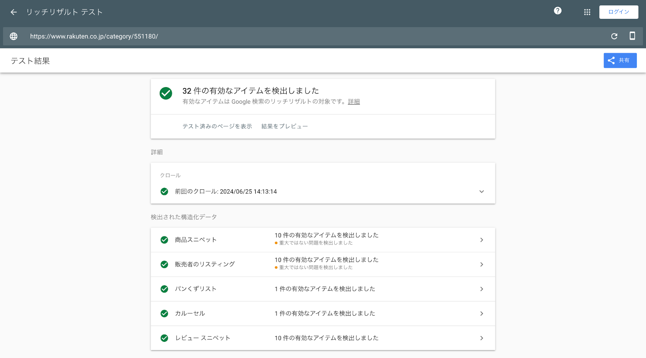Click the check icon in 前回のクロール row

tap(164, 191)
